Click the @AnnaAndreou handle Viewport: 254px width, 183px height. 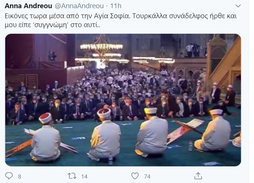click(79, 6)
